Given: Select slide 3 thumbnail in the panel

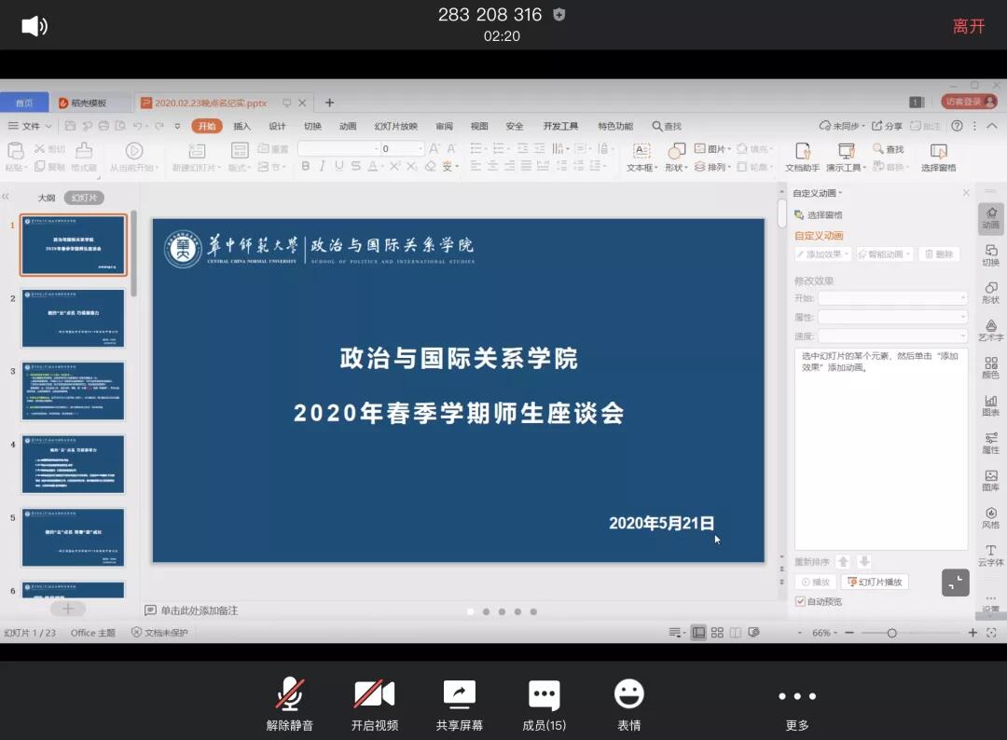Looking at the screenshot, I should (73, 391).
